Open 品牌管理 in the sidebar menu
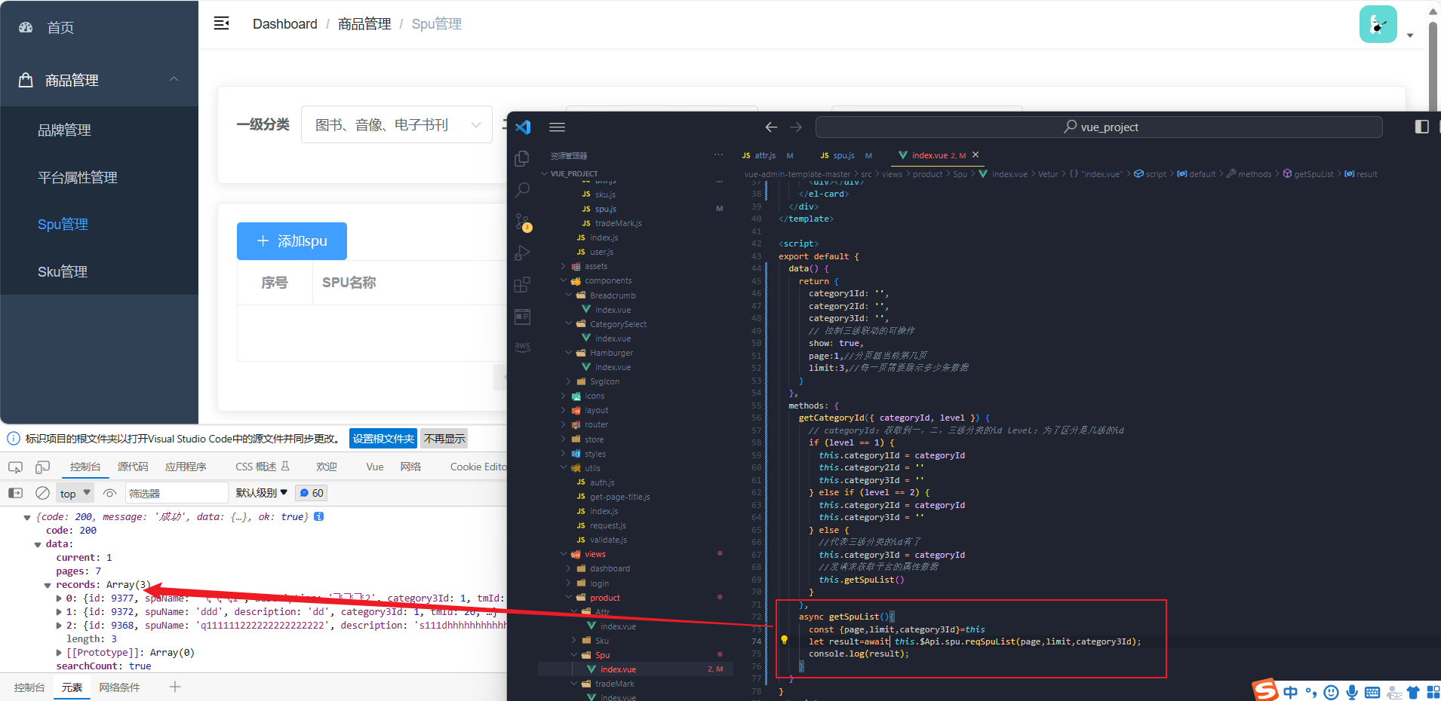 pos(64,129)
